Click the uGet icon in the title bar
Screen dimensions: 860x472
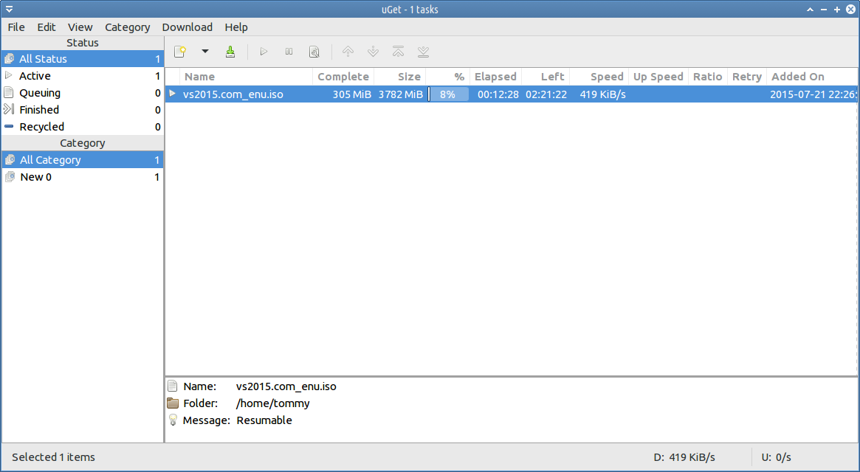click(9, 9)
